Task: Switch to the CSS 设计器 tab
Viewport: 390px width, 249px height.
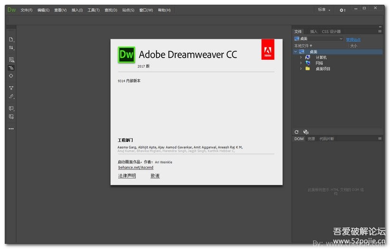Action: [331, 31]
